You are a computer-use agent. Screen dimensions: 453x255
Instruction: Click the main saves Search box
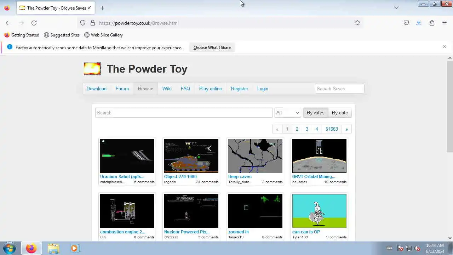click(184, 113)
